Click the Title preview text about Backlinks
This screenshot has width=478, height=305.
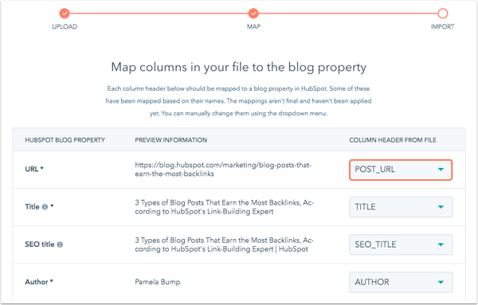pyautogui.click(x=225, y=207)
